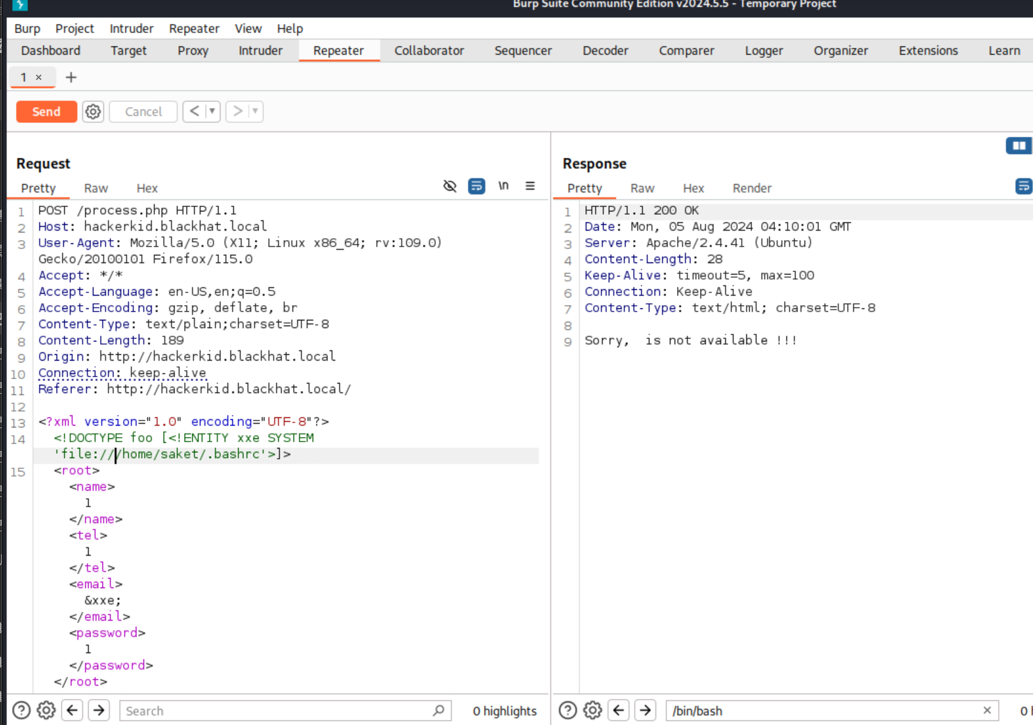Select the response Render tab
Image resolution: width=1033 pixels, height=725 pixels.
tap(752, 189)
